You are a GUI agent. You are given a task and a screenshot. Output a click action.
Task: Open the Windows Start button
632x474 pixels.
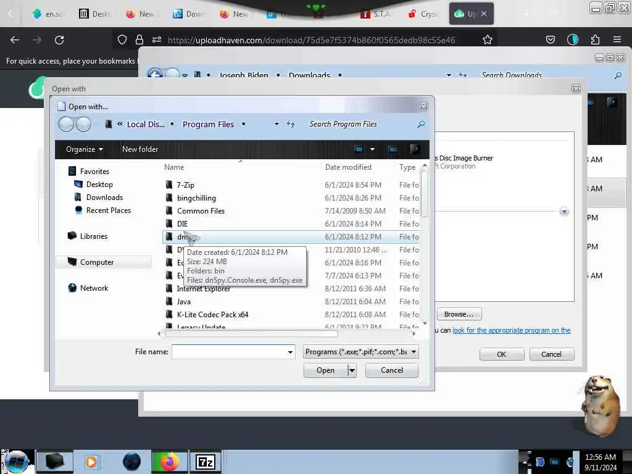[16, 462]
